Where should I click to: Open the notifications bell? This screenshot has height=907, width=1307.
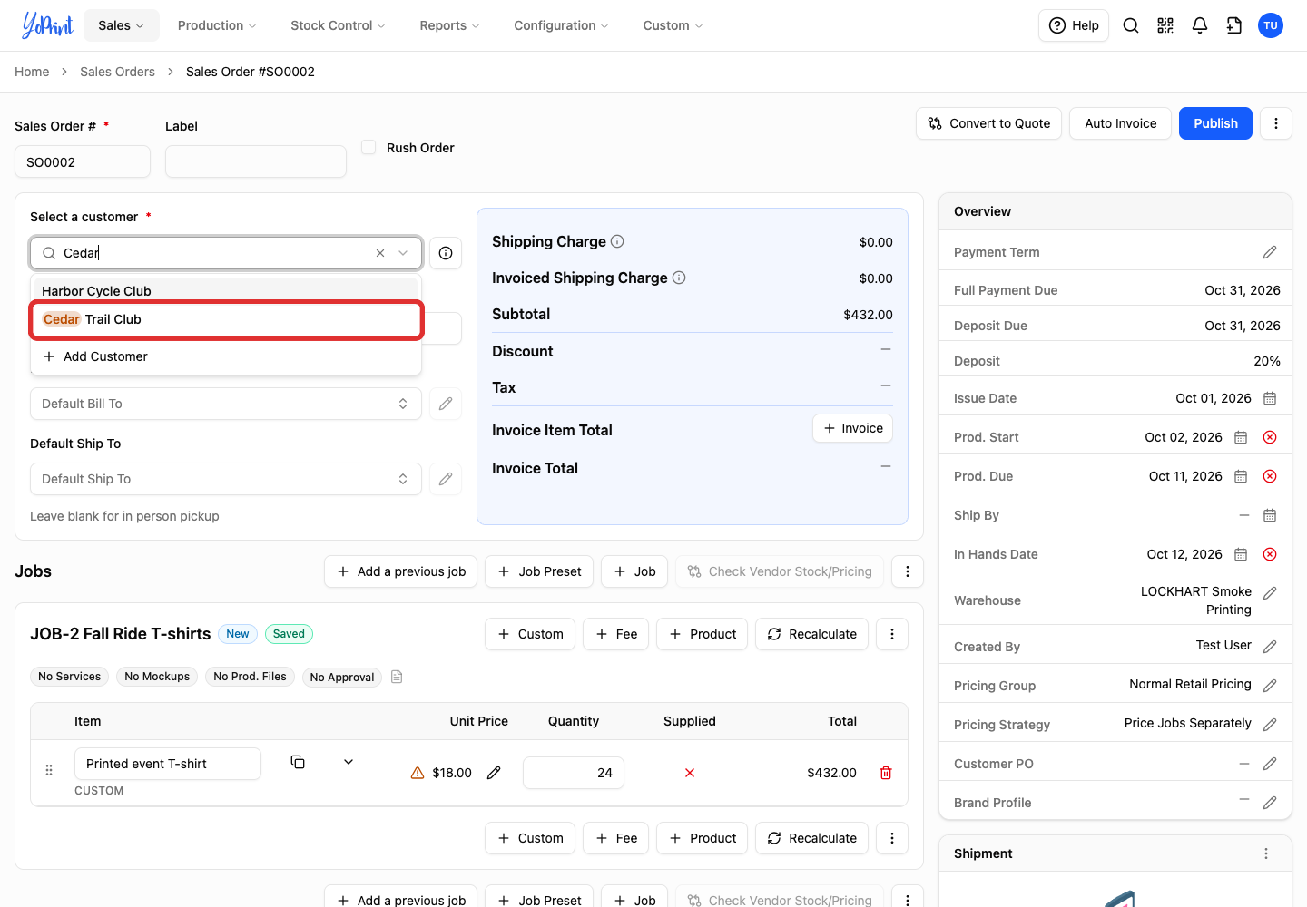[1200, 25]
